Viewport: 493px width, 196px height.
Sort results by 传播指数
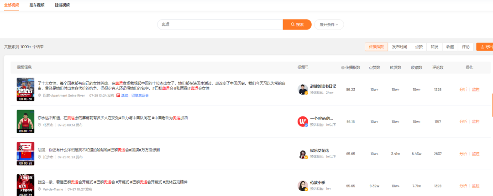[376, 47]
